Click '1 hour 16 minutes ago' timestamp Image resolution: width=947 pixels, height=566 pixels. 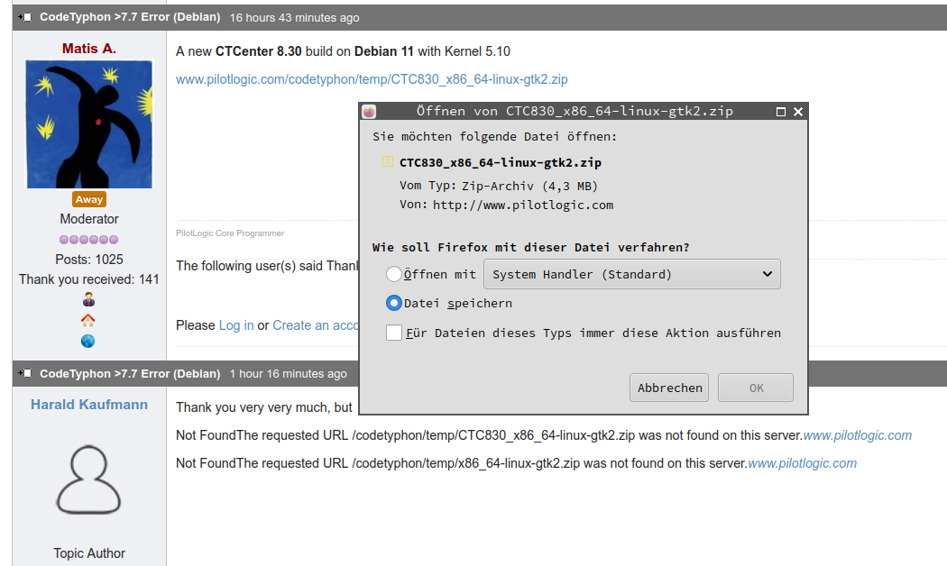tap(288, 373)
